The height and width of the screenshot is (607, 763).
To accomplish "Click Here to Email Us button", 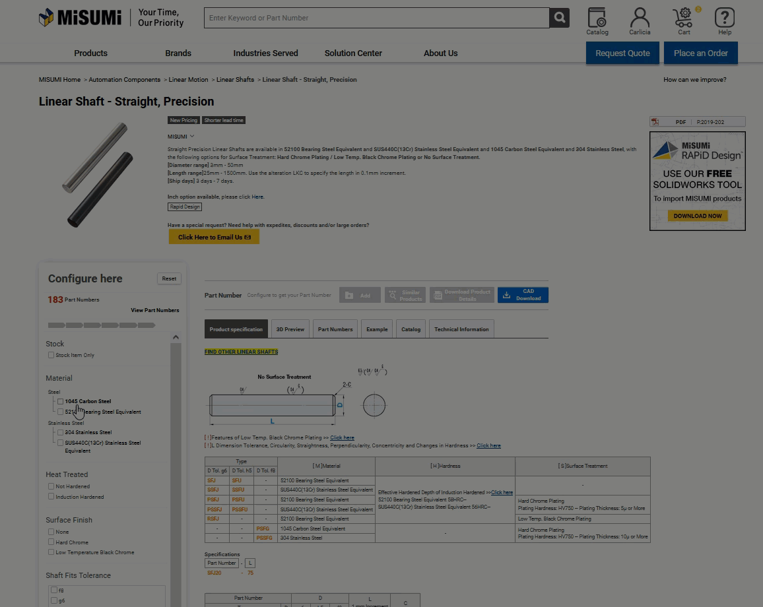I will [214, 237].
